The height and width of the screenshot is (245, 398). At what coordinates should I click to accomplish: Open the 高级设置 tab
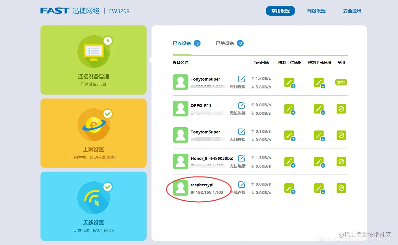click(316, 11)
